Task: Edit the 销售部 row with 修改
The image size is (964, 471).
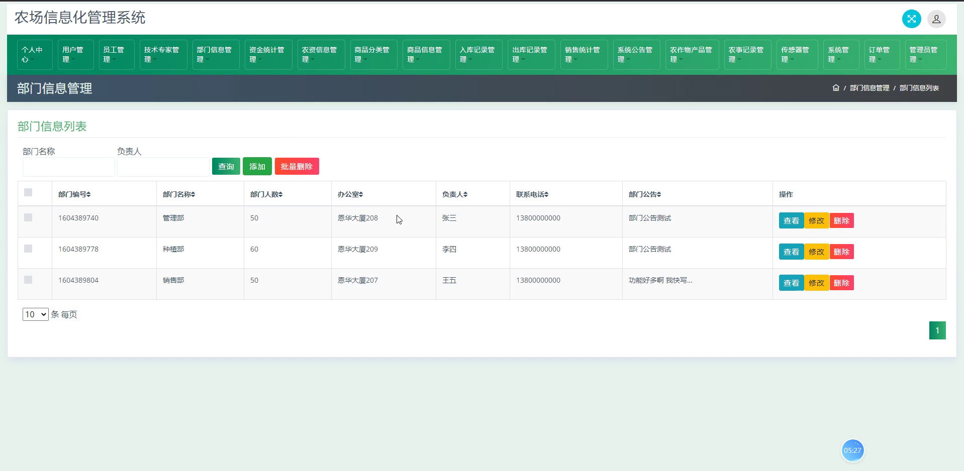Action: (816, 283)
